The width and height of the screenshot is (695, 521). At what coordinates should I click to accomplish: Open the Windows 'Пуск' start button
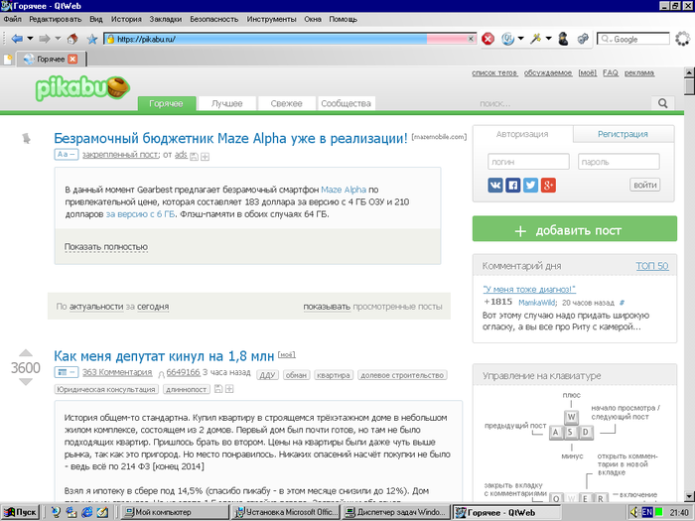(20, 512)
